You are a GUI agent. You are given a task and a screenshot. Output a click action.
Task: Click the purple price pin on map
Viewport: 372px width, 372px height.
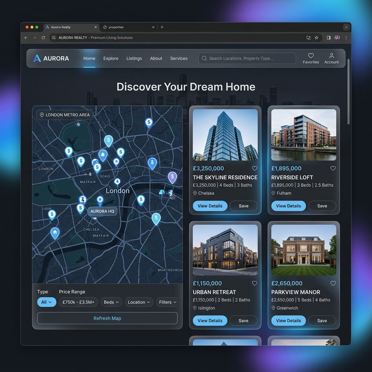point(173,177)
